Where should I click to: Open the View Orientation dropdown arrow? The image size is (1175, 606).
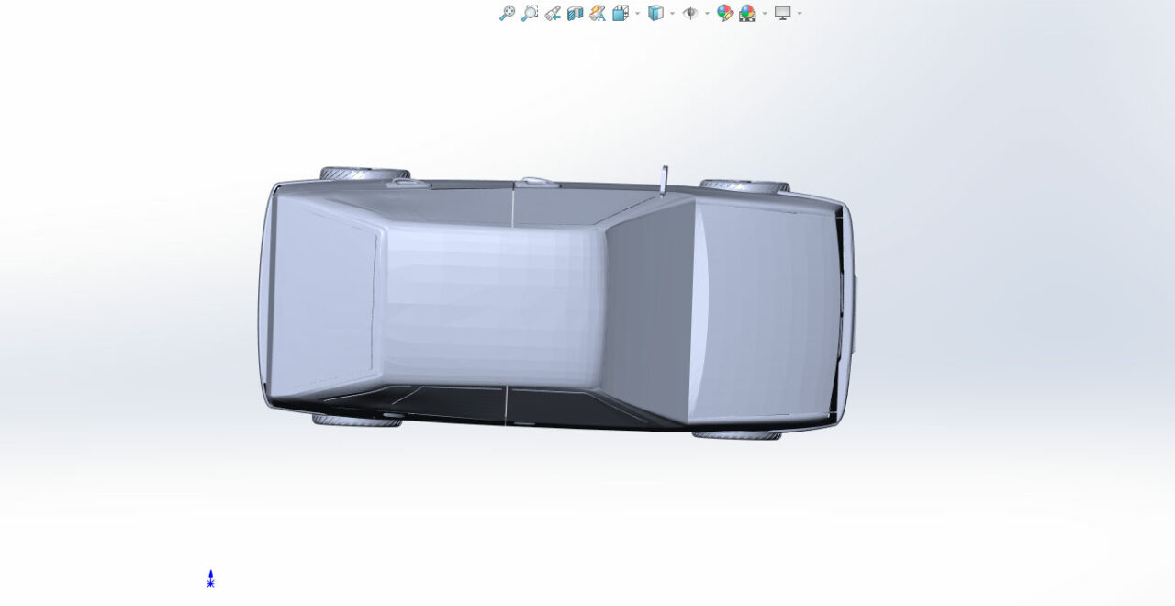(x=637, y=13)
